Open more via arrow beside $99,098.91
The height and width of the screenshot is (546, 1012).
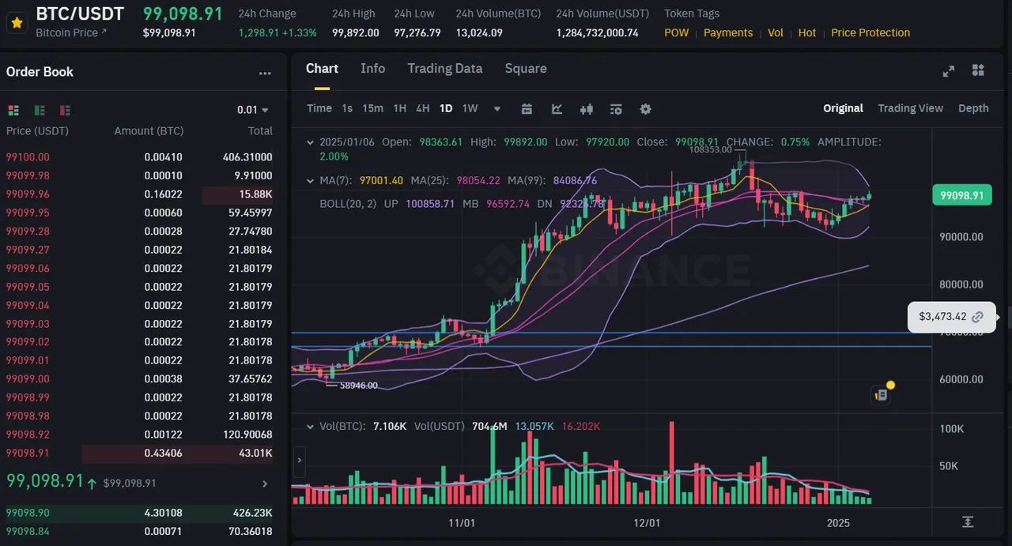265,484
